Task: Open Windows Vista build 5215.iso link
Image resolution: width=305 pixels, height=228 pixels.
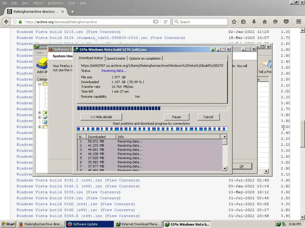Action: pyautogui.click(x=50, y=32)
